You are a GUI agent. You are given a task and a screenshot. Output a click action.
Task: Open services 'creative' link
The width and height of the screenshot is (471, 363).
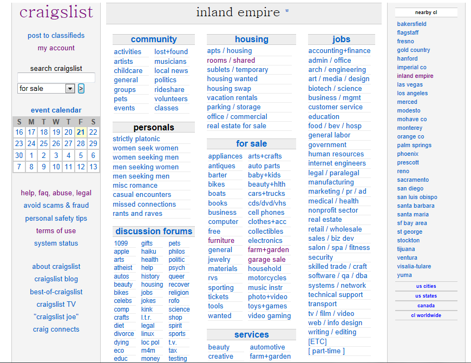[221, 357]
